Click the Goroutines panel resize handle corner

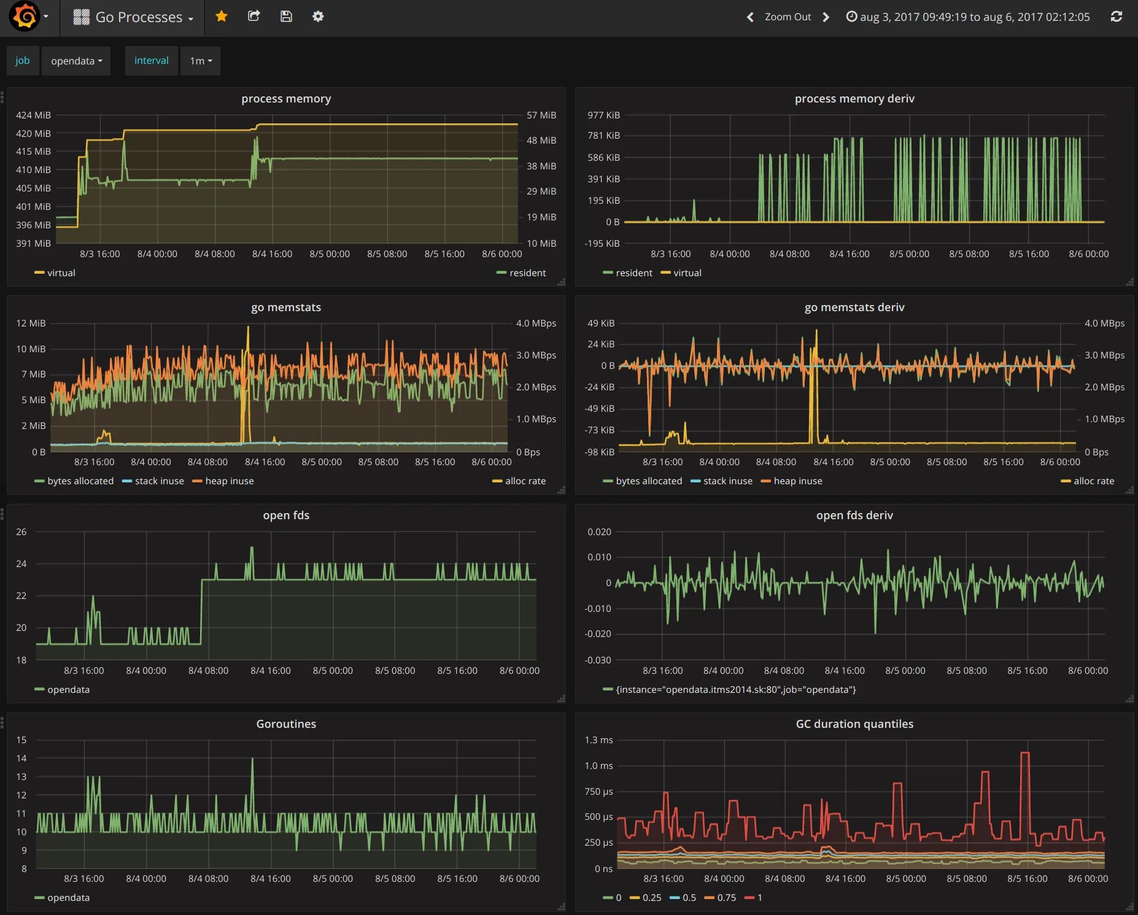pyautogui.click(x=561, y=907)
